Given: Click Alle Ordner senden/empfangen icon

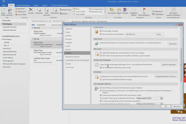Looking at the screenshot, I should click(173, 10).
